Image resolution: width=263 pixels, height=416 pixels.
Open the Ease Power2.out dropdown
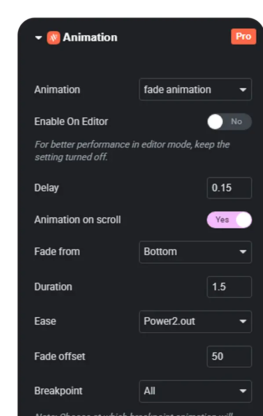(x=195, y=322)
